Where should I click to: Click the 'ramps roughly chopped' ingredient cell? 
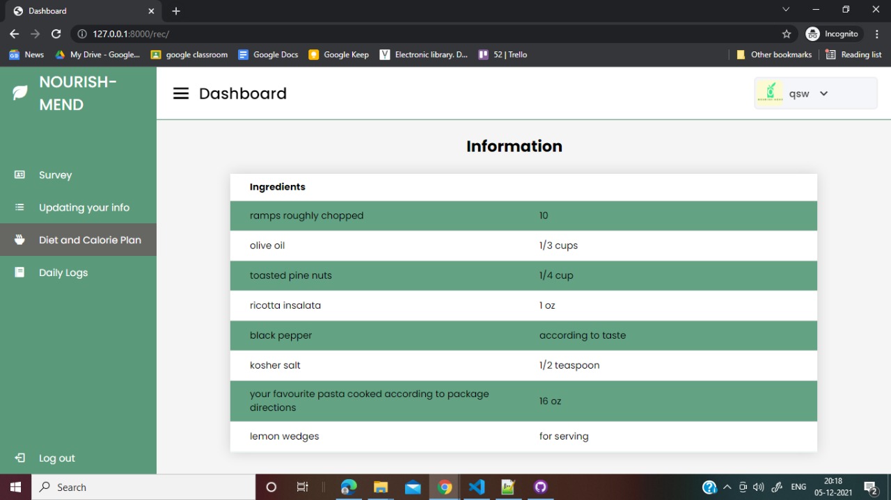tap(307, 216)
